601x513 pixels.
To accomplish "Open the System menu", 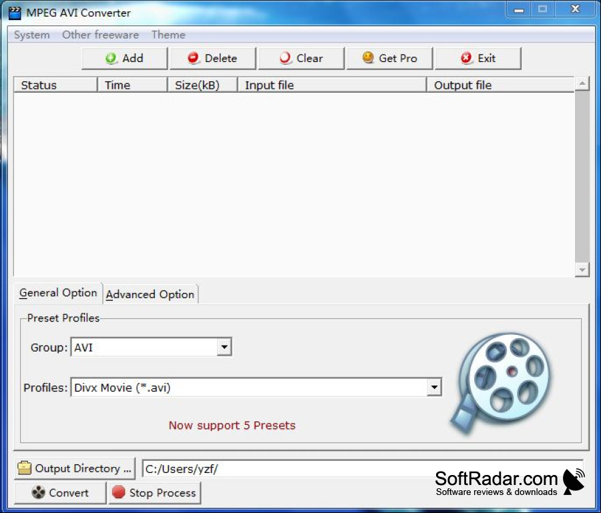I will (32, 35).
